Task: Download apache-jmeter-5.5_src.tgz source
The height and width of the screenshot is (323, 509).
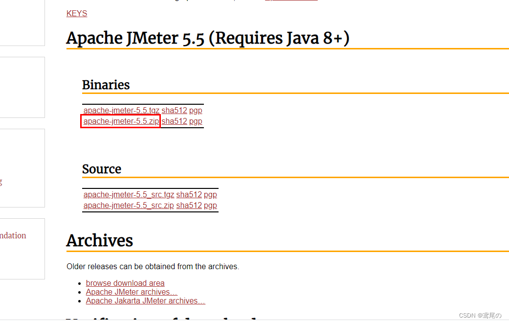Action: pyautogui.click(x=129, y=195)
